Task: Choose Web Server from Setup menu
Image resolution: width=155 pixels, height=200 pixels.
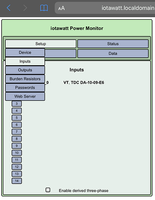Action: point(25,96)
